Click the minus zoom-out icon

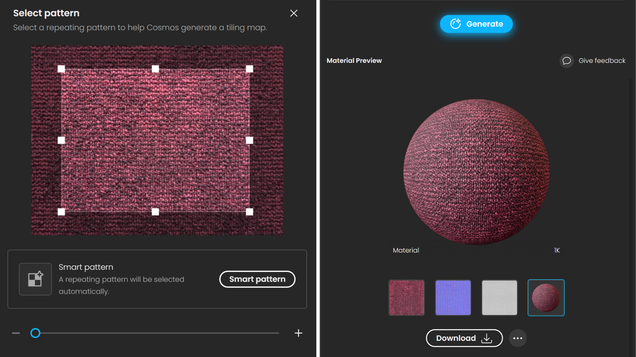[16, 333]
